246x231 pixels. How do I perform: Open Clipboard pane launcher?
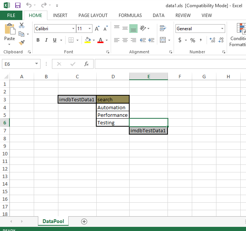pyautogui.click(x=29, y=52)
